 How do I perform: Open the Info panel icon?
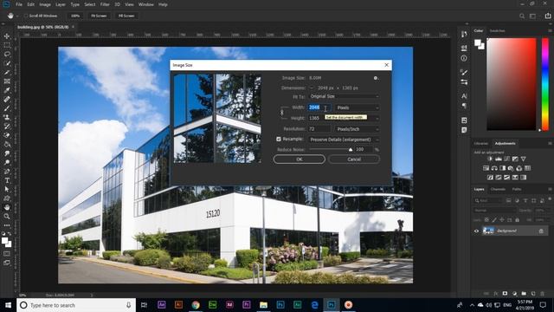pos(464,58)
